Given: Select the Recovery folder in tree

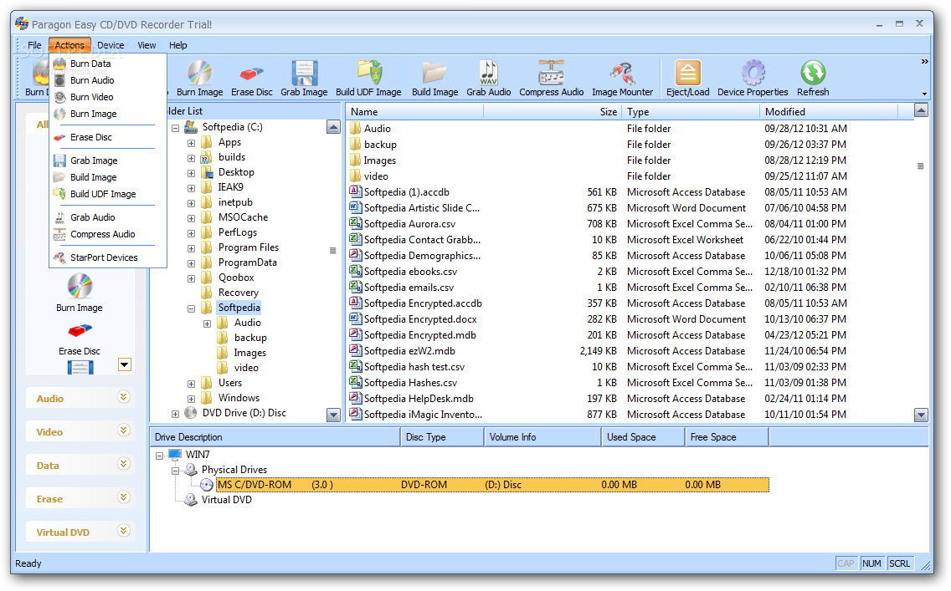Looking at the screenshot, I should click(x=239, y=293).
